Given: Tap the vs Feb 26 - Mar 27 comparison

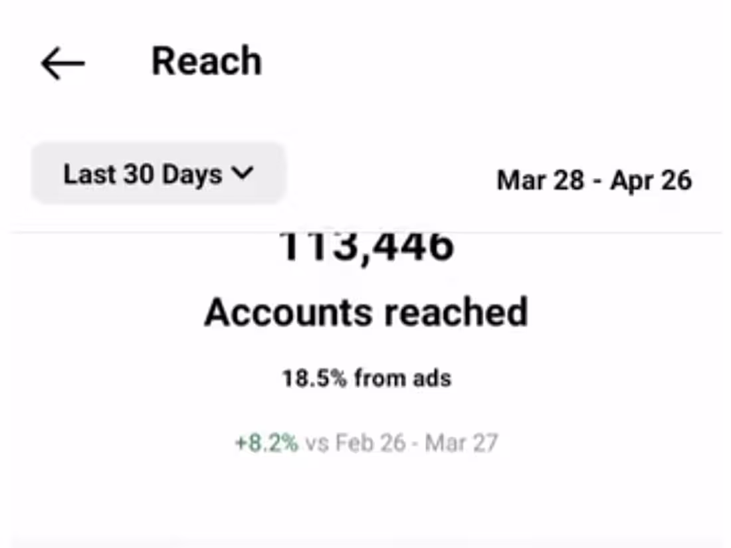Looking at the screenshot, I should 401,443.
